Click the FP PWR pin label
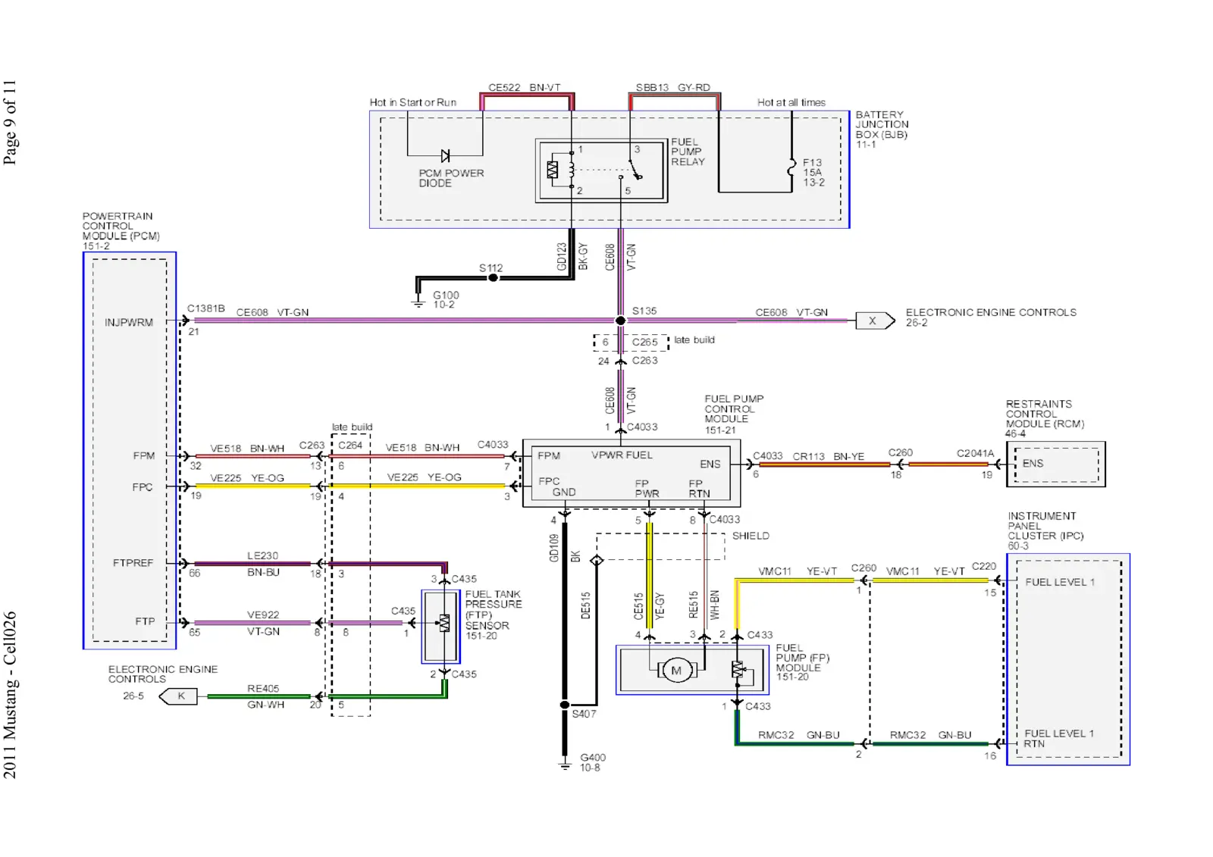 tap(647, 489)
